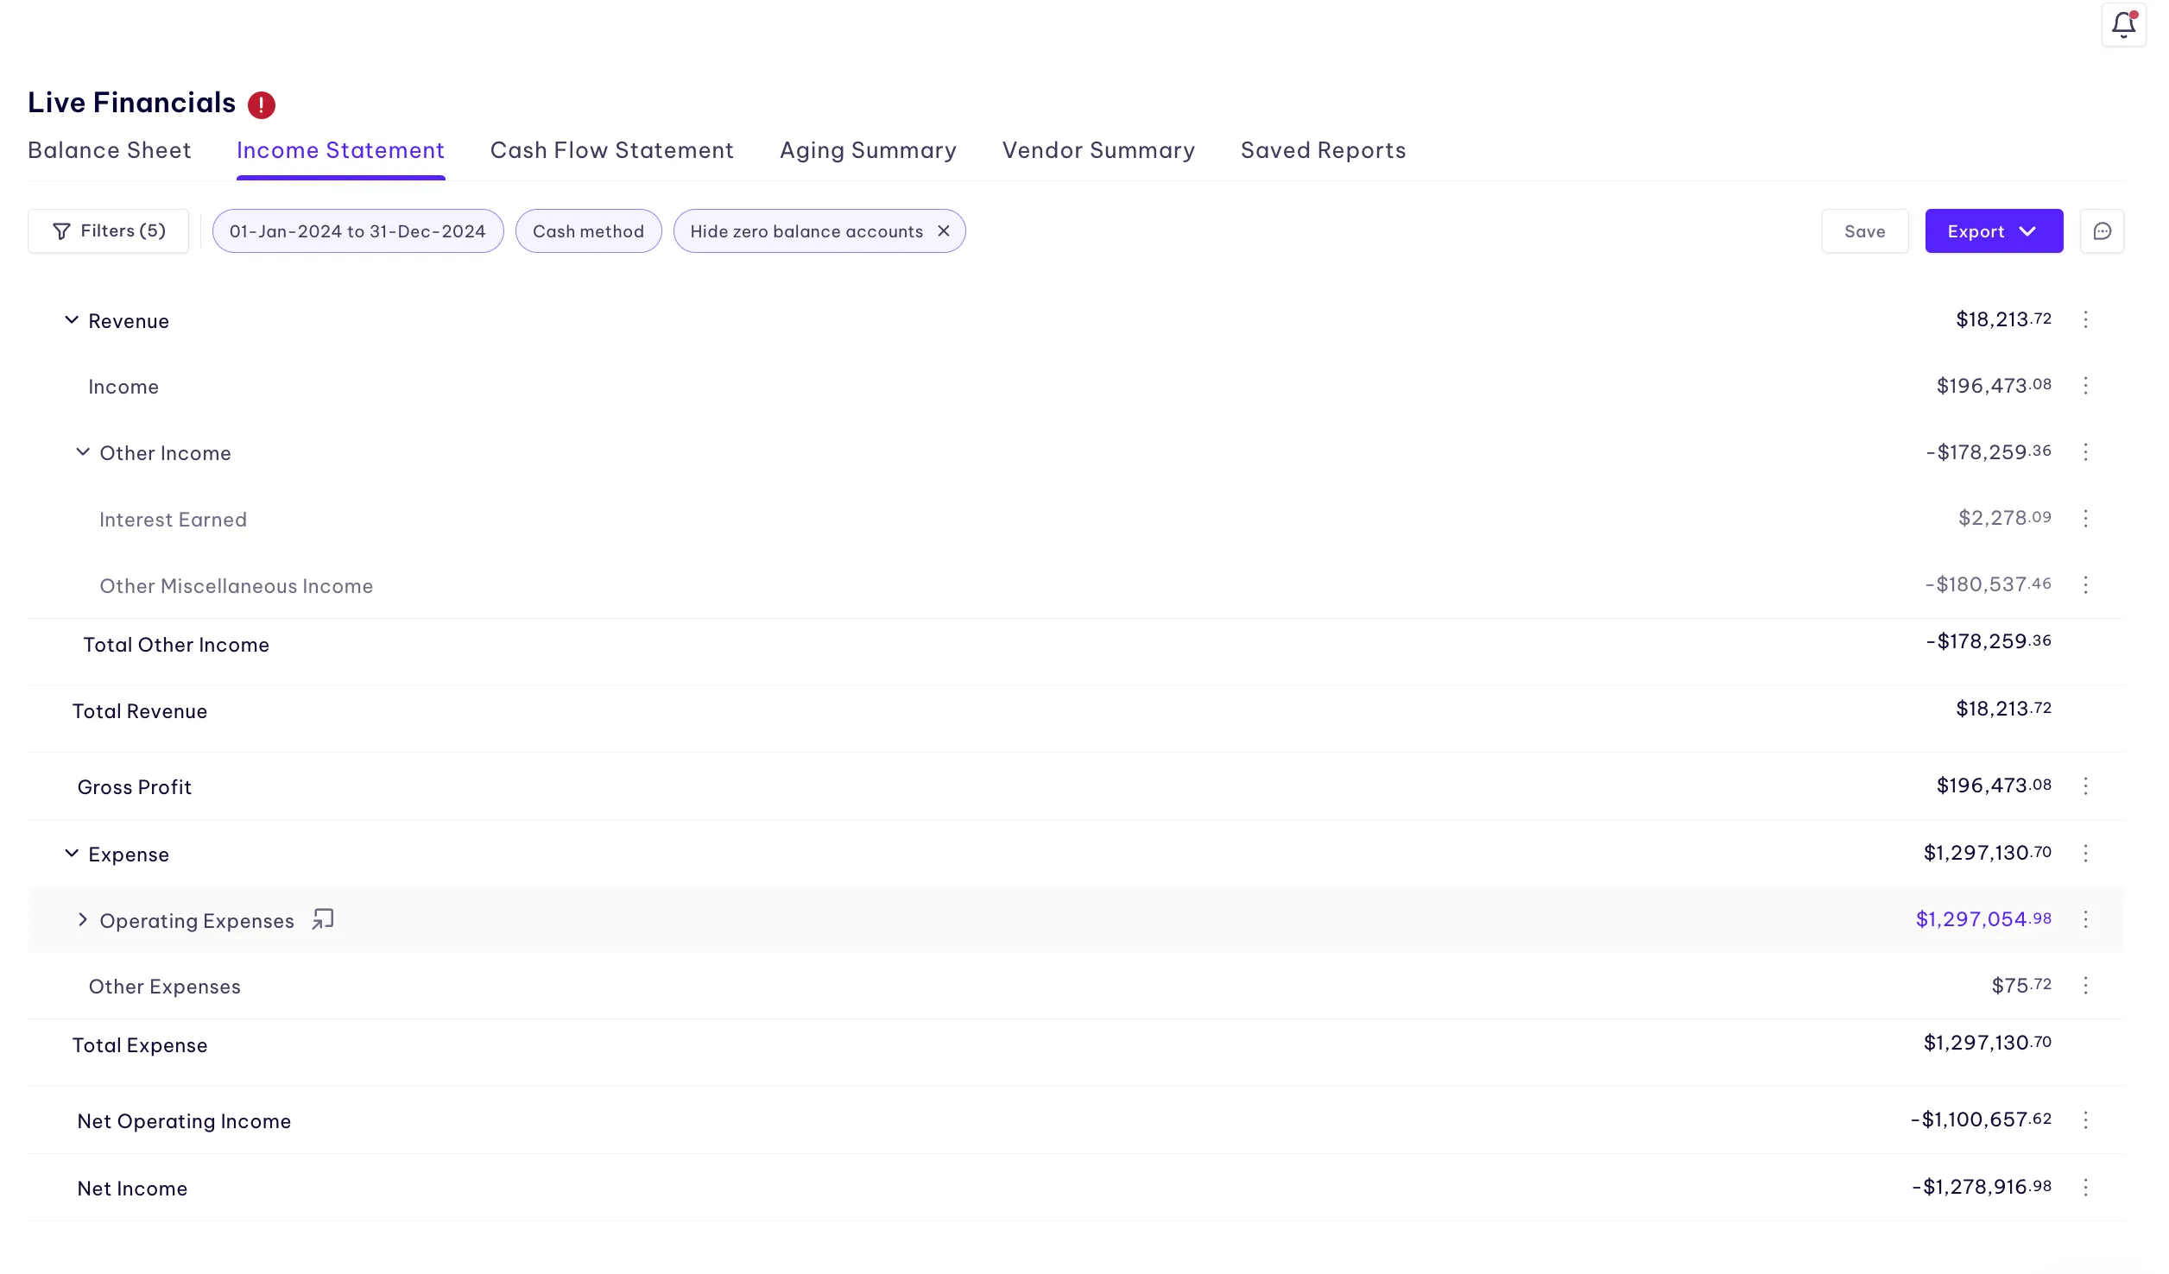Image resolution: width=2169 pixels, height=1274 pixels.
Task: Open the notifications bell icon
Action: click(2123, 25)
